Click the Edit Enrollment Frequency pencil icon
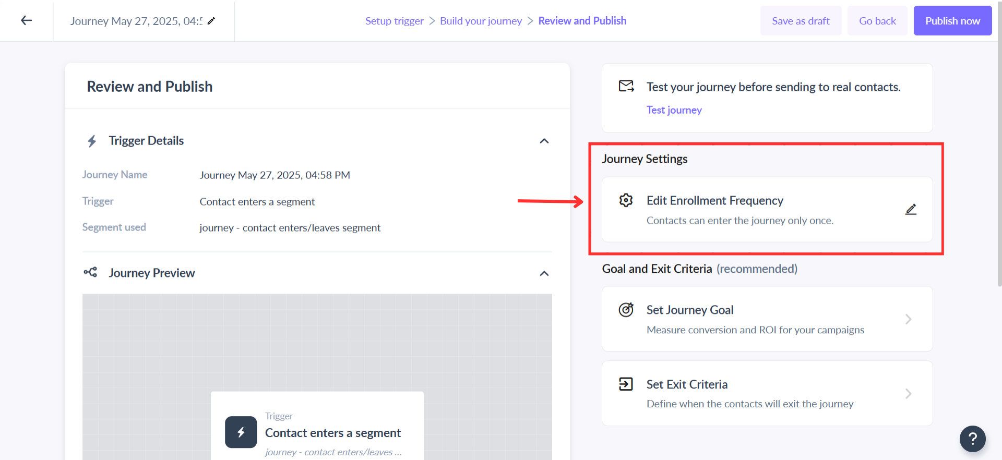Screen dimensions: 1002x460 (911, 210)
